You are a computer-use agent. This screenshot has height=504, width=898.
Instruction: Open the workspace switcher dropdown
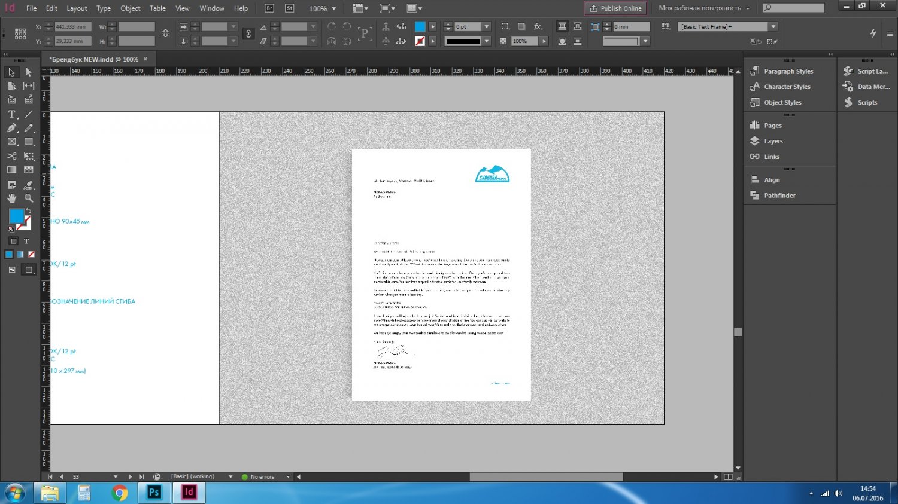[704, 8]
